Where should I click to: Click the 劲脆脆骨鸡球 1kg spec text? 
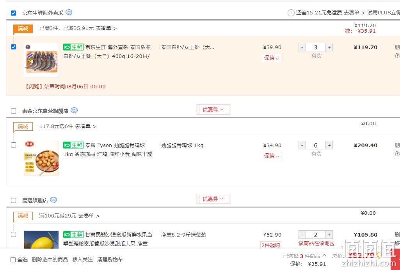[182, 146]
